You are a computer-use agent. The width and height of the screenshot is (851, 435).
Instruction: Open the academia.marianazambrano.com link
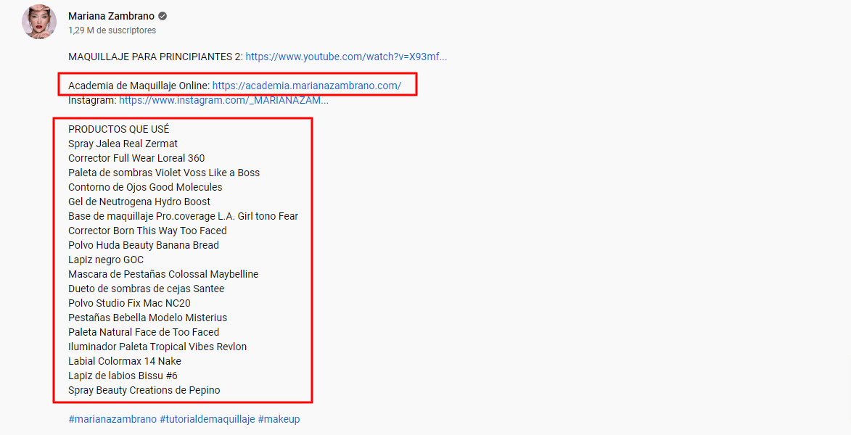(307, 86)
